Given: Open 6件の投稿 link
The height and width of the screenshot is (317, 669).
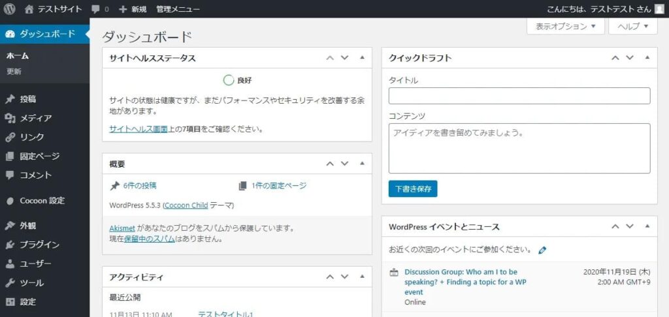Looking at the screenshot, I should 140,185.
